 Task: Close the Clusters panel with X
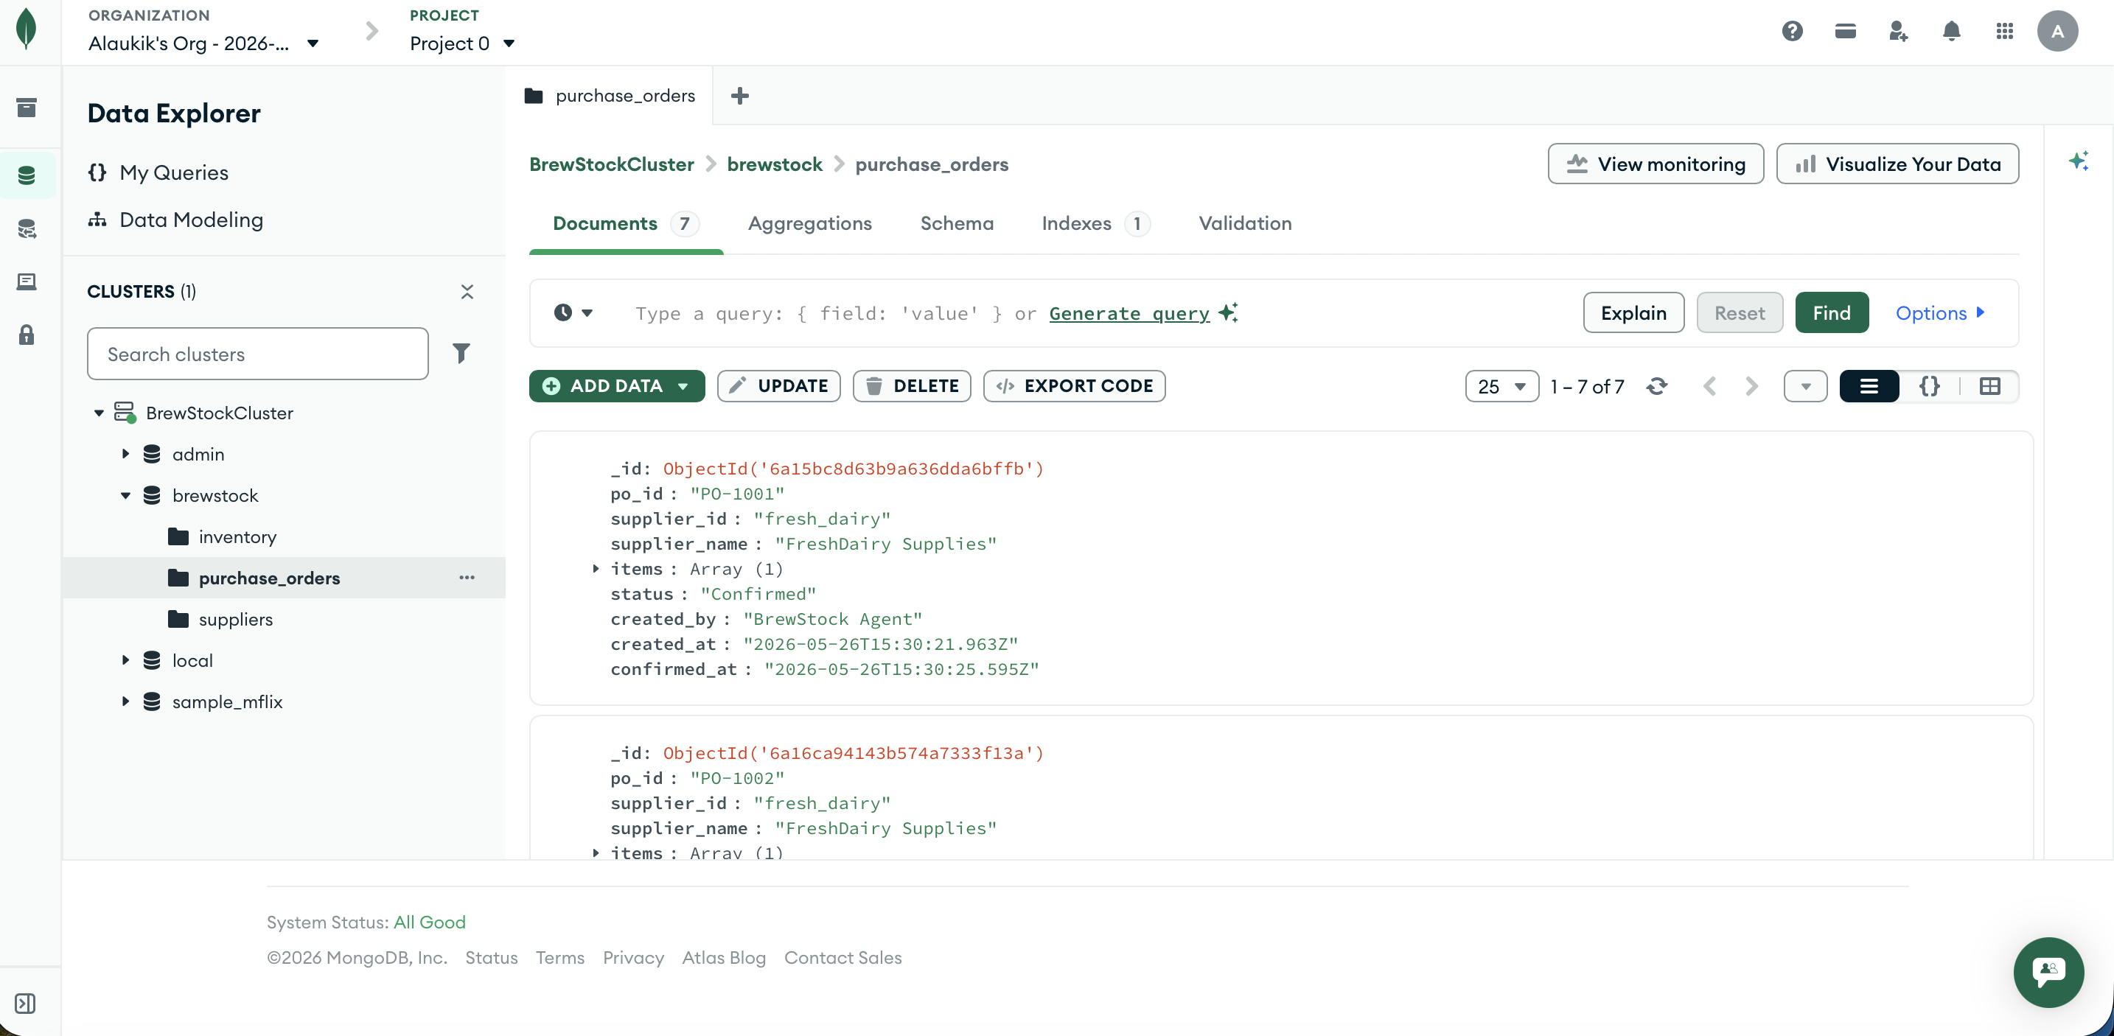coord(467,292)
